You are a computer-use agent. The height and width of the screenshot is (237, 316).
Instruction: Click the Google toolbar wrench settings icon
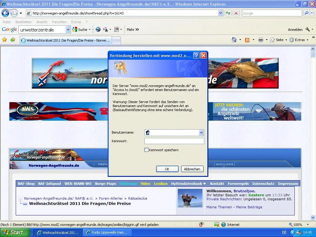coord(307,30)
